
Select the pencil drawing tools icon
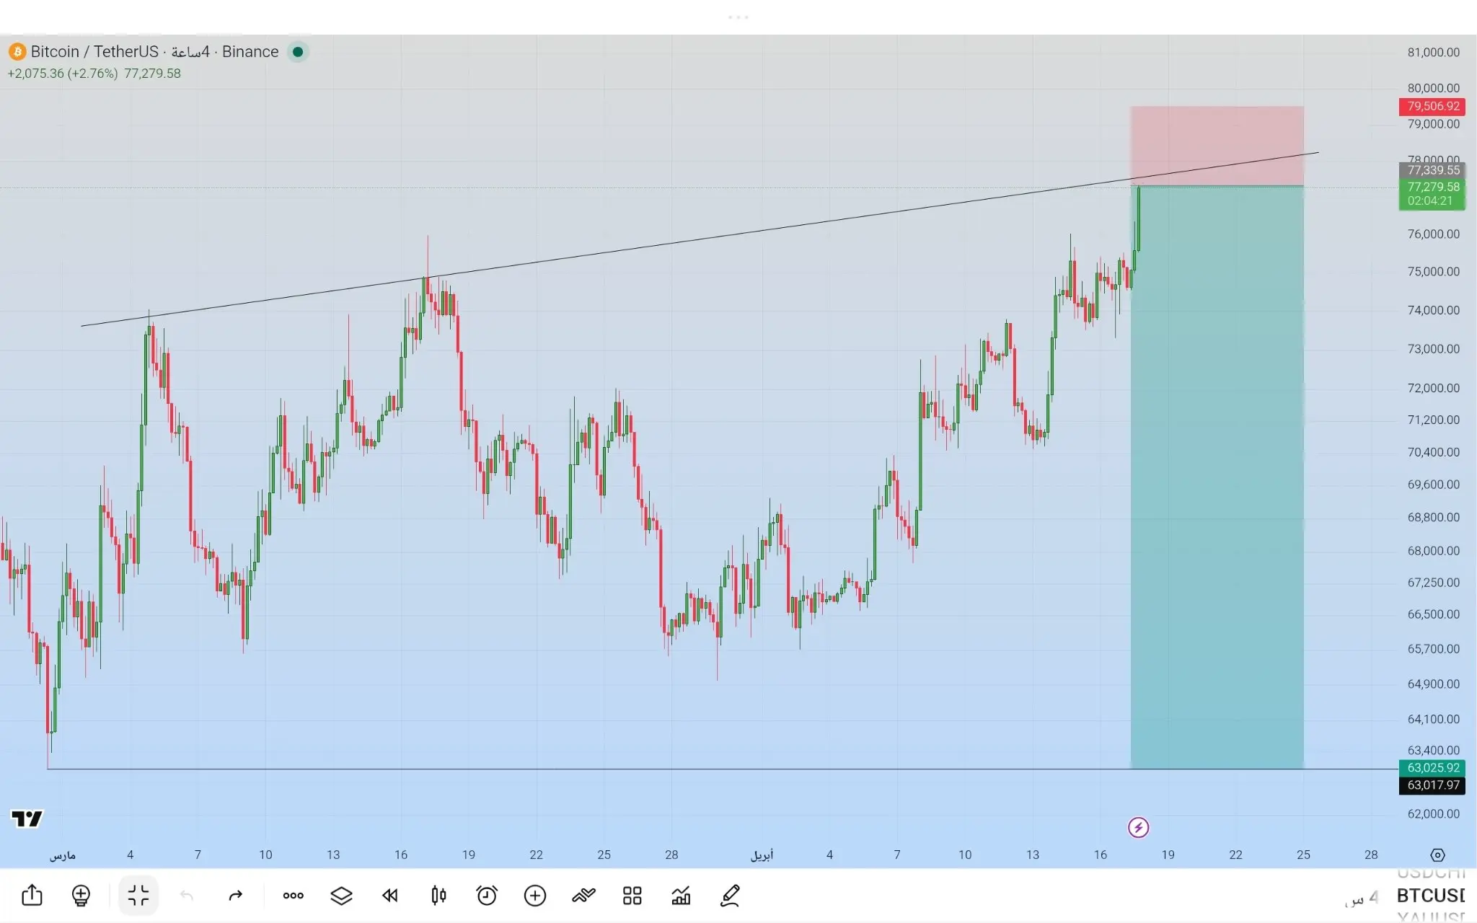[730, 896]
